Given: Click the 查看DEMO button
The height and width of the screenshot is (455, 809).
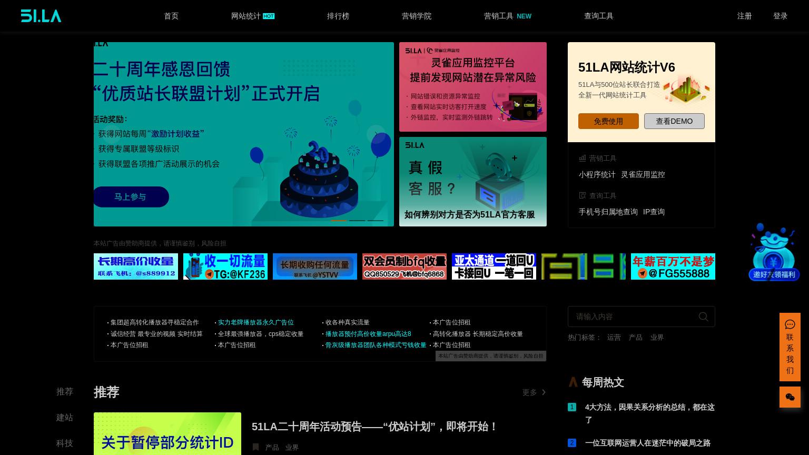Looking at the screenshot, I should pyautogui.click(x=674, y=121).
